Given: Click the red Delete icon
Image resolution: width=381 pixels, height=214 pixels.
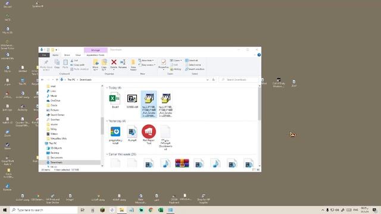Looking at the screenshot, I should tap(114, 62).
